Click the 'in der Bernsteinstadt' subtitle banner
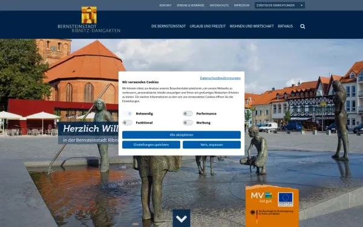This screenshot has height=227, width=363. coord(91,140)
